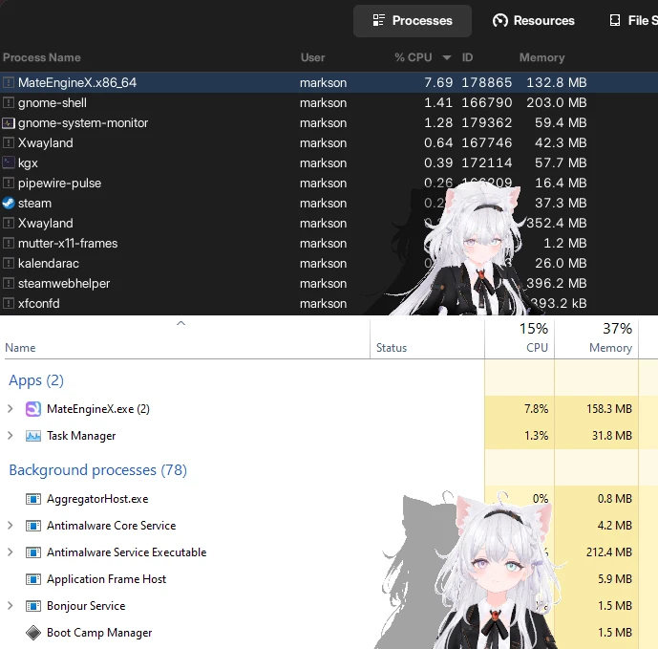This screenshot has height=649, width=658.
Task: Click the MateEngineX.x86_64 process icon
Action: point(9,82)
